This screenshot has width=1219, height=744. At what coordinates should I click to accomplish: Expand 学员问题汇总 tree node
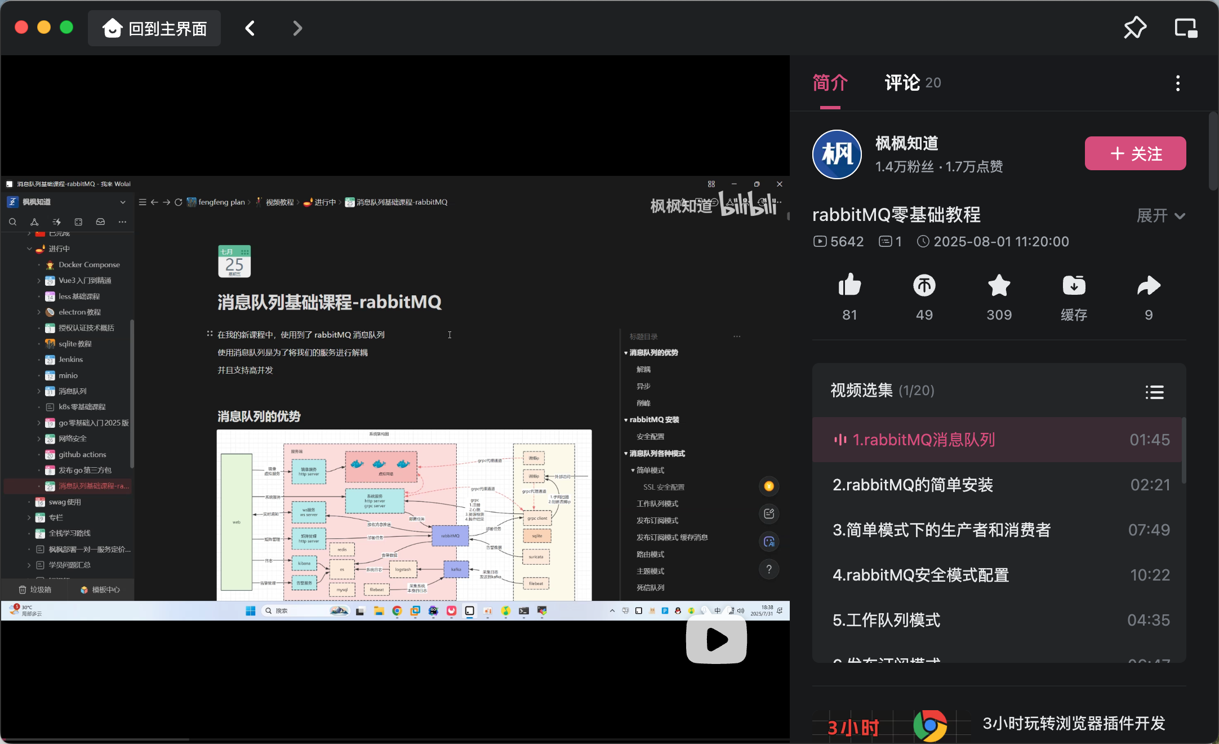[29, 565]
